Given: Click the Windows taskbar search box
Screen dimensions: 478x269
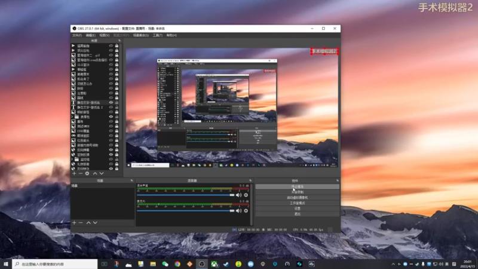Looking at the screenshot, I should (x=55, y=264).
